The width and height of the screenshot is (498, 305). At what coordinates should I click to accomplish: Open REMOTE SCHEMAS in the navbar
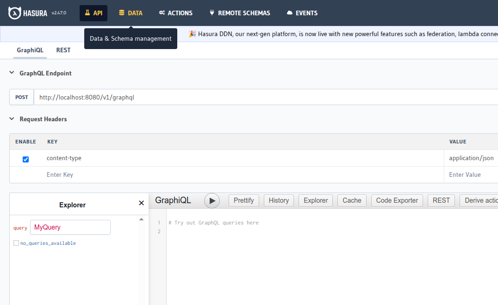pos(240,13)
